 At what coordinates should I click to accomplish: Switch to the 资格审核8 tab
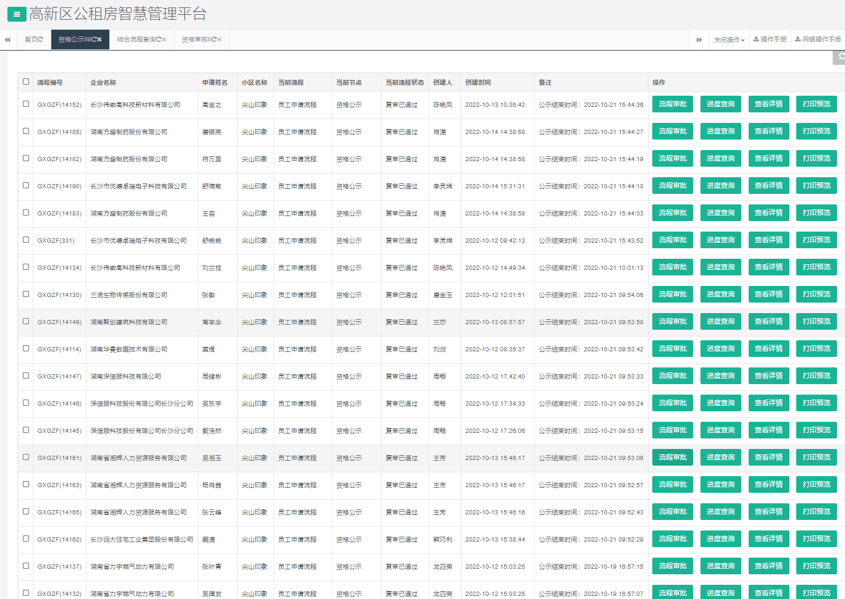[198, 40]
